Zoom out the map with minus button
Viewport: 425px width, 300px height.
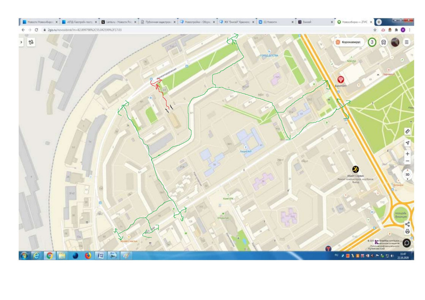[x=407, y=161]
